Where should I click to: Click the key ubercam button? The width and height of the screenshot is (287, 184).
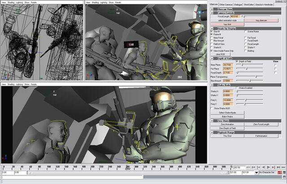(261, 21)
